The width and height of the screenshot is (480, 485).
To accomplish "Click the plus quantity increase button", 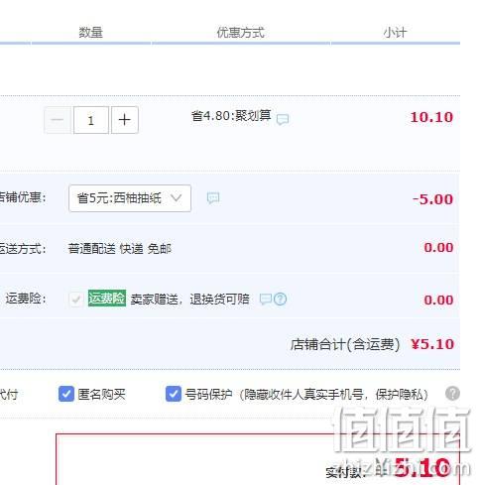I will [x=125, y=120].
